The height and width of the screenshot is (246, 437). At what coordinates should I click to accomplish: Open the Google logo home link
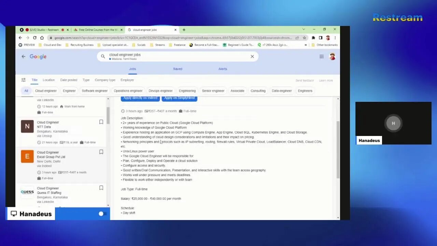point(38,56)
